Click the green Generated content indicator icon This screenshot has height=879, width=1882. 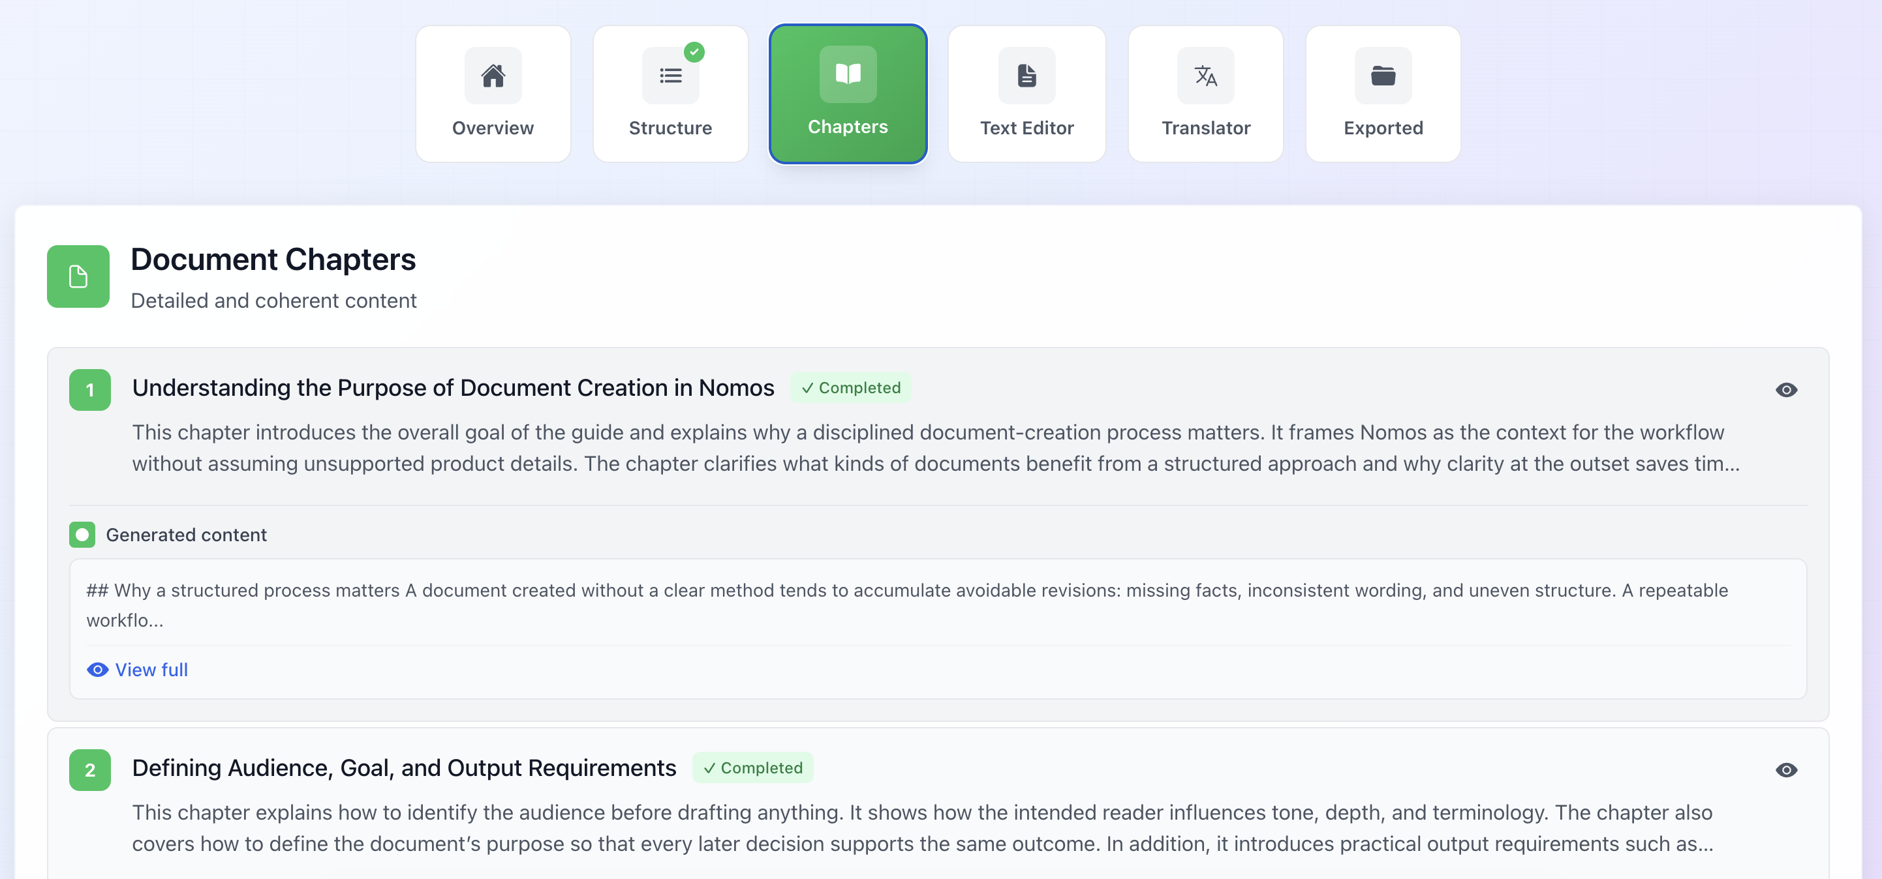tap(83, 535)
